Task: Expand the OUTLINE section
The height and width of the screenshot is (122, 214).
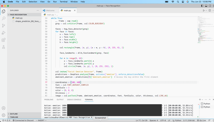Action: click(14, 114)
